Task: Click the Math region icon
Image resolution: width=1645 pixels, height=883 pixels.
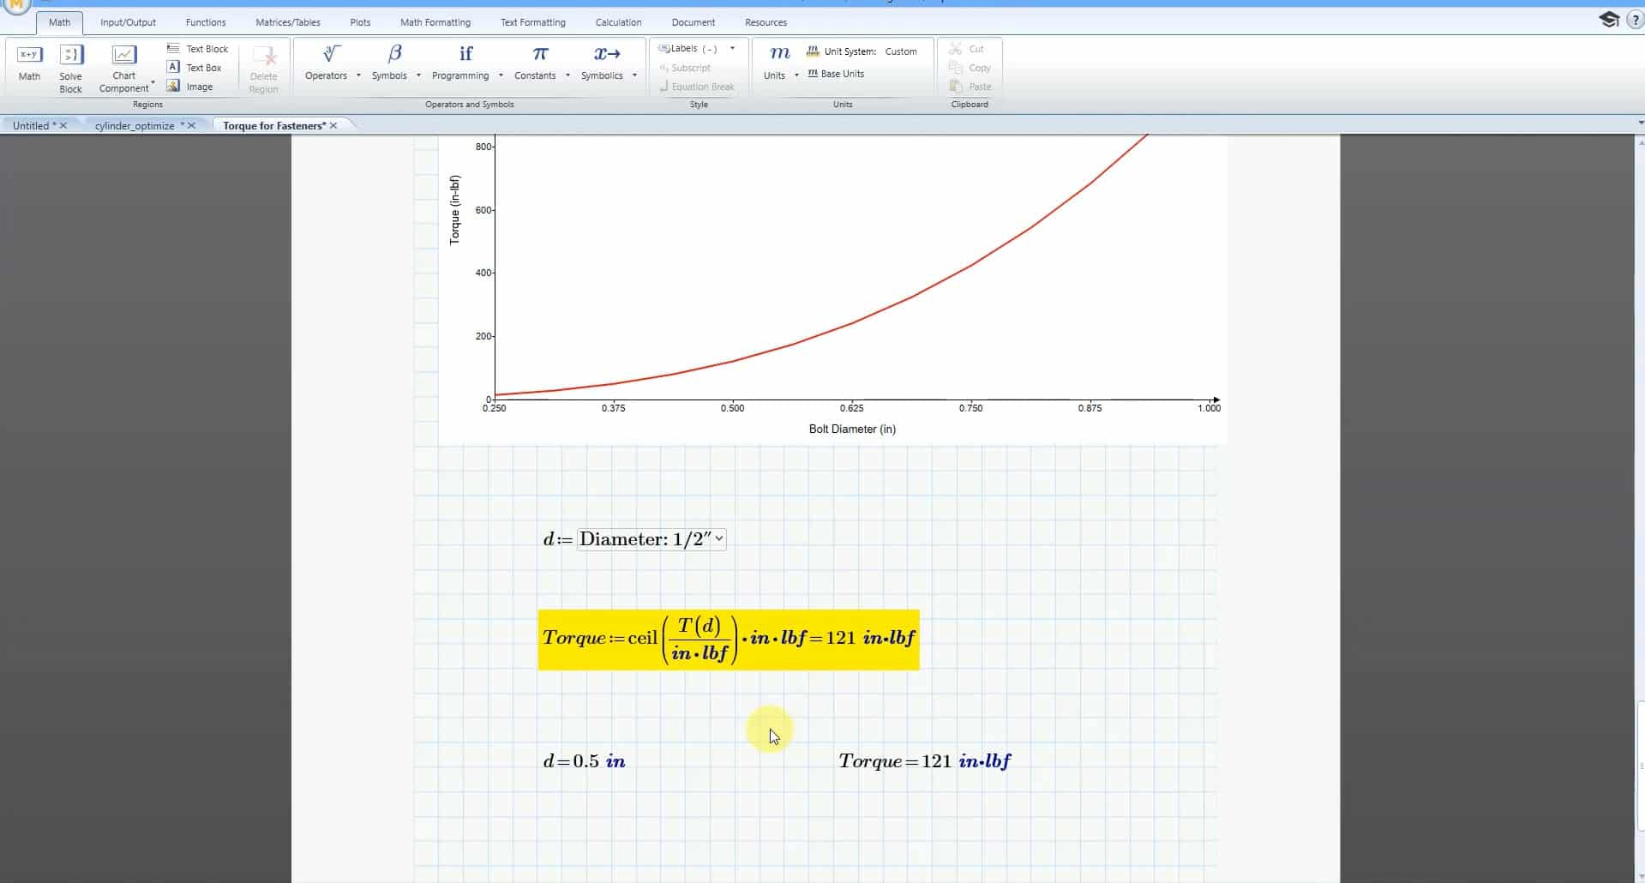Action: coord(29,63)
